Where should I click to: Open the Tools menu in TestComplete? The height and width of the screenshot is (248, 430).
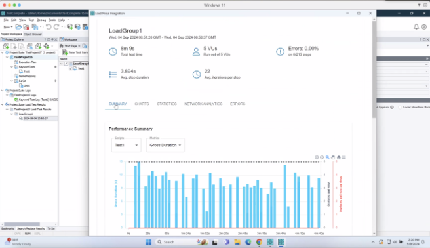pos(52,20)
